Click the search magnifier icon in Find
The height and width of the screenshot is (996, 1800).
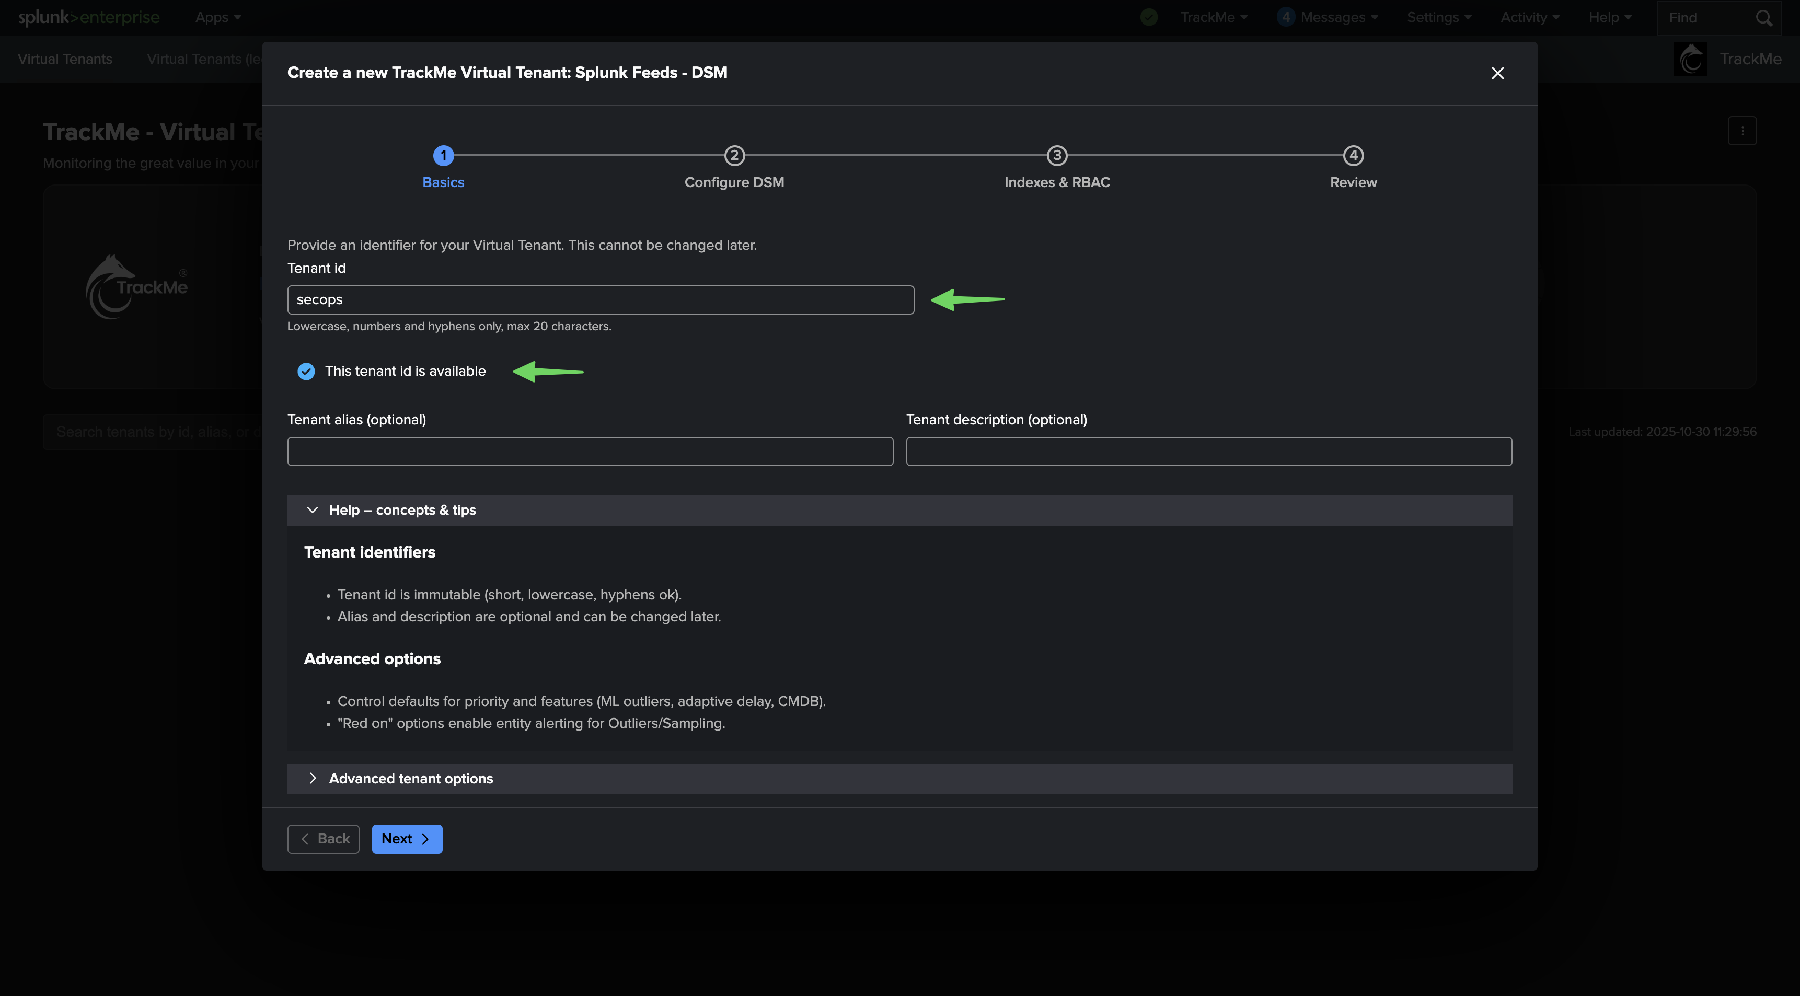coord(1763,18)
